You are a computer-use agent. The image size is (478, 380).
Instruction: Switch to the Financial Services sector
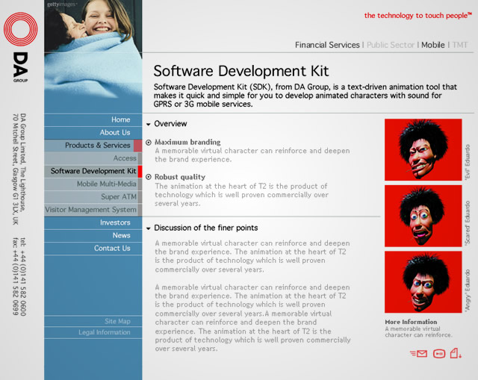tap(327, 45)
